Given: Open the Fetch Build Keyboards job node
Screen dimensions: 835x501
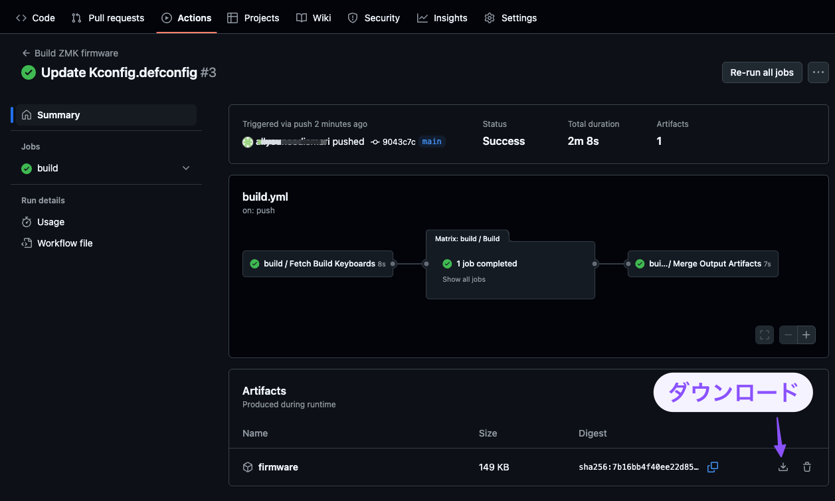Looking at the screenshot, I should click(x=318, y=264).
